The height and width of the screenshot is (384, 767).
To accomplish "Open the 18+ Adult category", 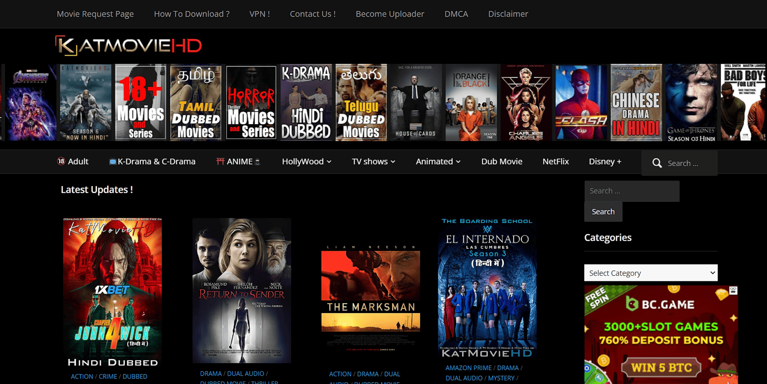I will tap(73, 162).
